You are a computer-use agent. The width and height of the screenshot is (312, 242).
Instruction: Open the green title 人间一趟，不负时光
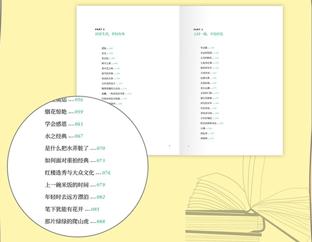(201, 33)
